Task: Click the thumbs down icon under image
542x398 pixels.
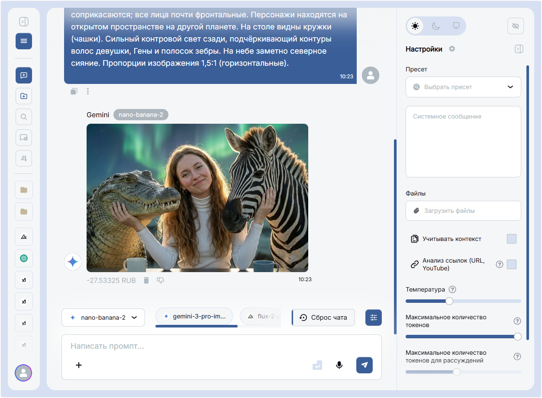Action: (x=161, y=280)
